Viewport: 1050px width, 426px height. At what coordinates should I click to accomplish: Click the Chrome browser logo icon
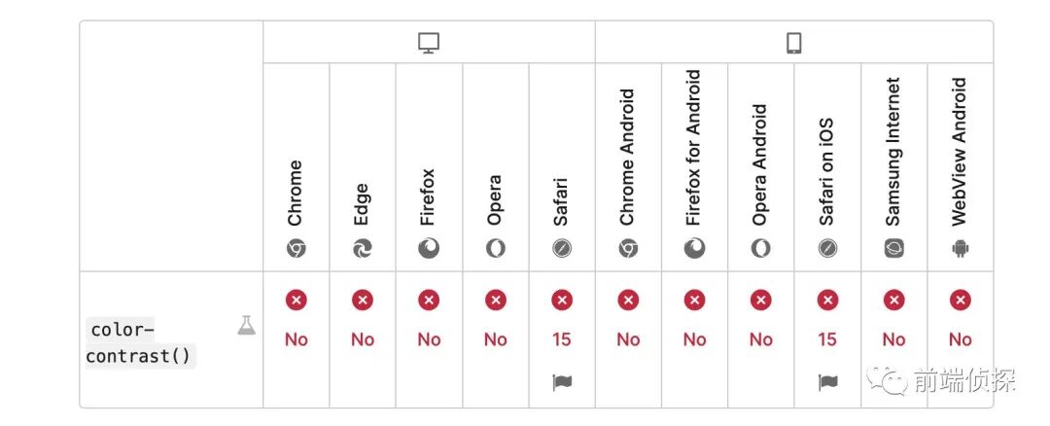click(x=296, y=249)
